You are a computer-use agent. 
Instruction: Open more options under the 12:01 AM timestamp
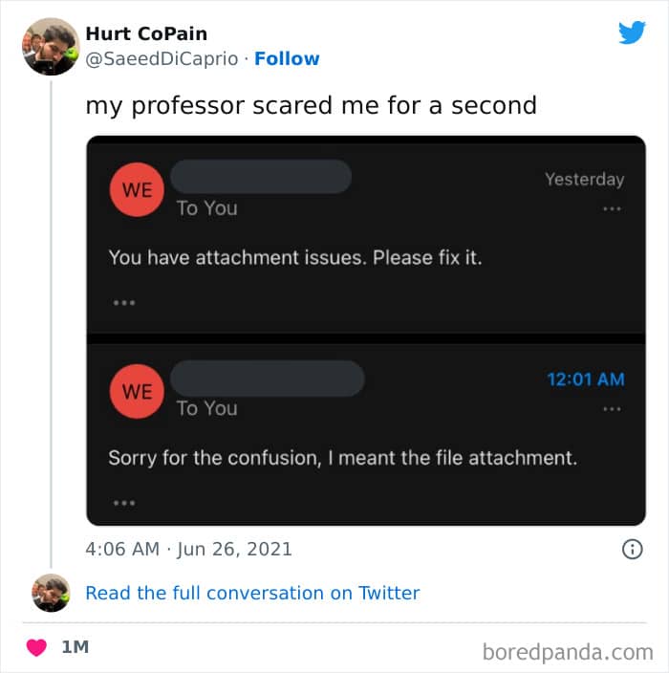612,409
